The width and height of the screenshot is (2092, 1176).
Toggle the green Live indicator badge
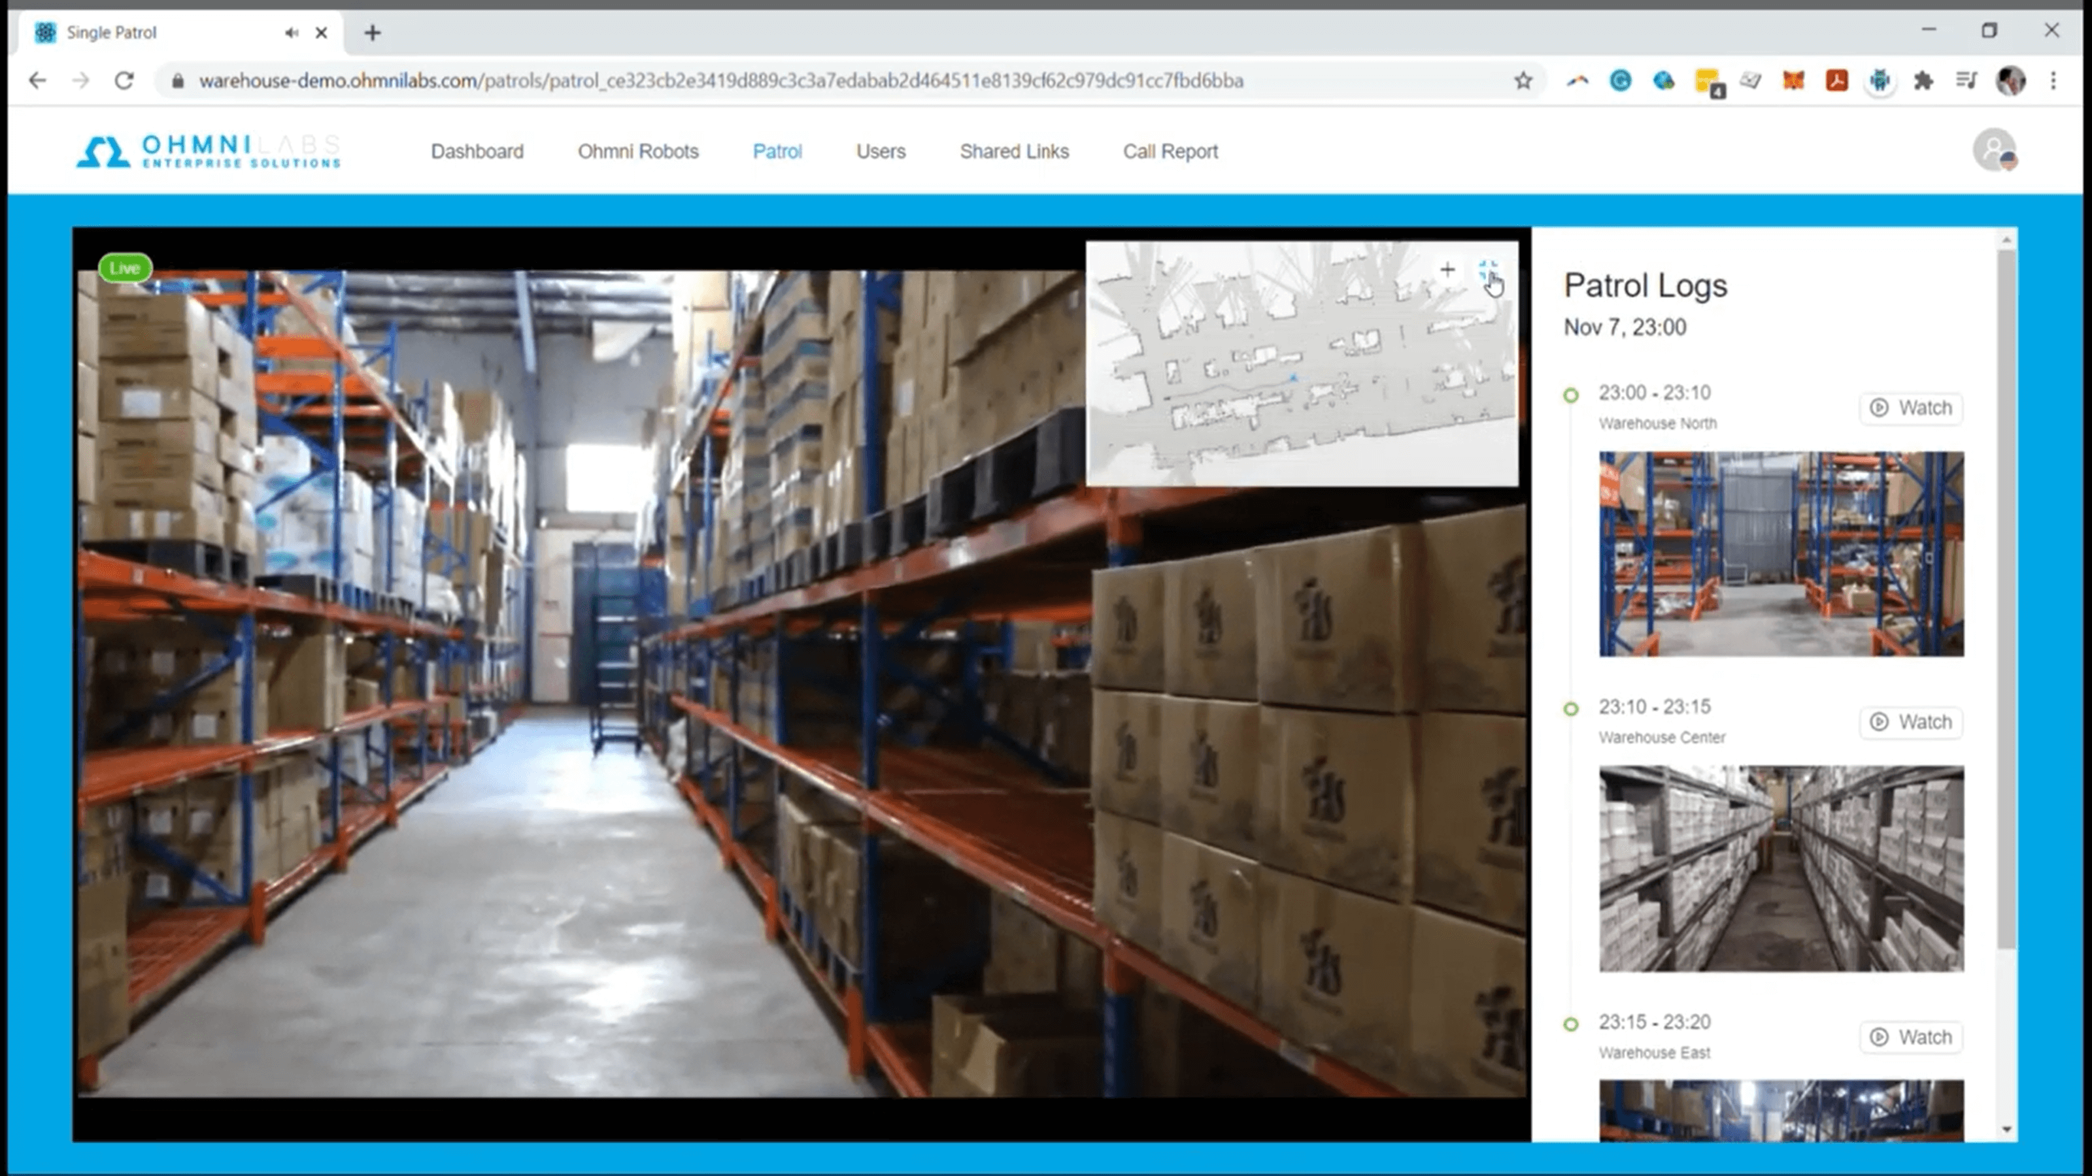click(x=125, y=267)
